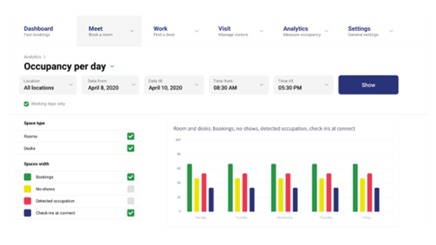Click the Date from April 8, 2020 field
Image resolution: width=436 pixels, height=245 pixels.
pyautogui.click(x=111, y=84)
